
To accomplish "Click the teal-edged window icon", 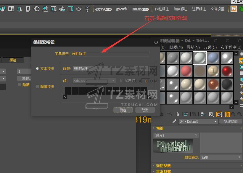I will [x=70, y=9].
